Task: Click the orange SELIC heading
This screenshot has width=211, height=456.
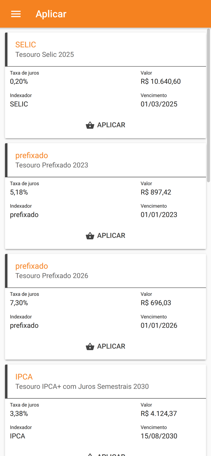Action: coord(25,44)
